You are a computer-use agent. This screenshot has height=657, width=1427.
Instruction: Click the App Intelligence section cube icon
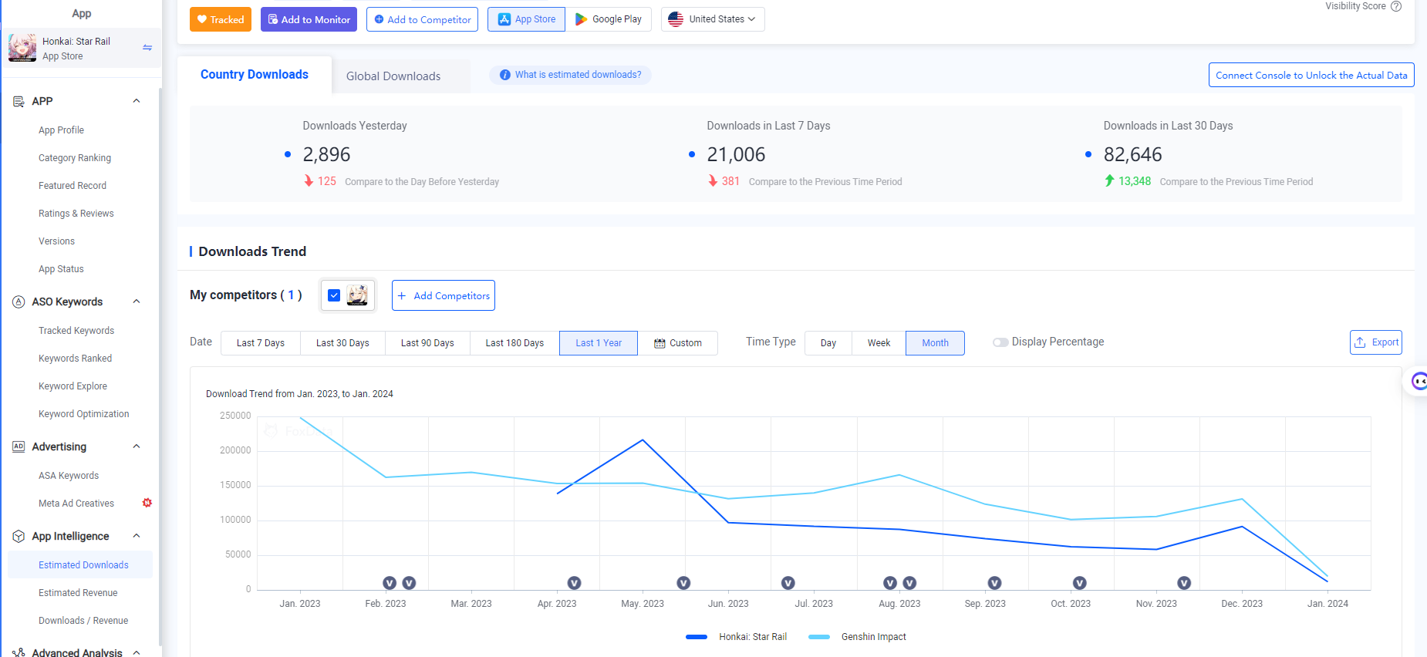(x=19, y=536)
